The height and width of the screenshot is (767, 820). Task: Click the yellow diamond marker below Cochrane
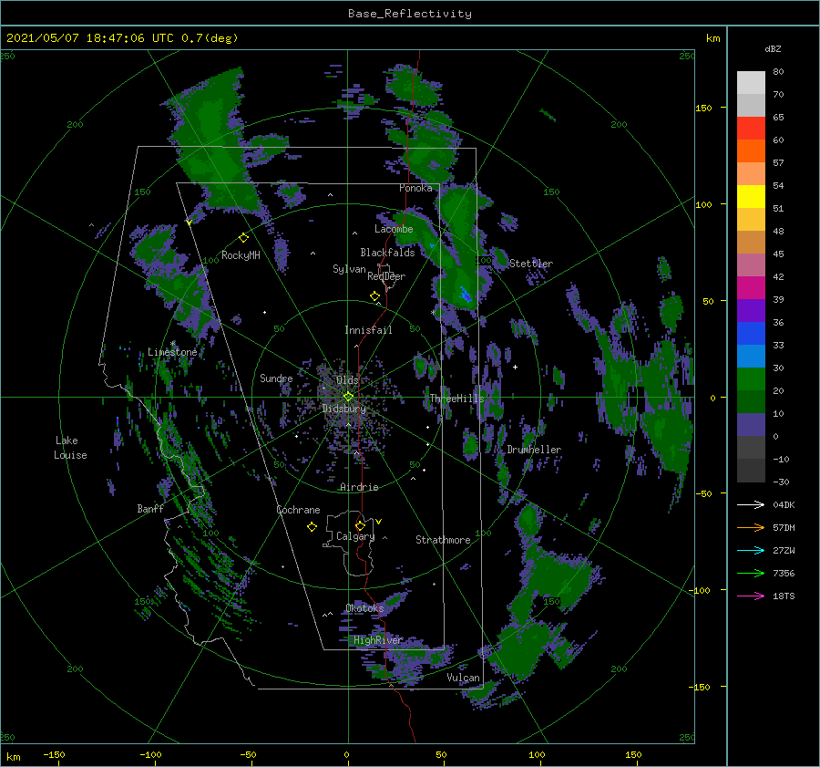coord(312,527)
